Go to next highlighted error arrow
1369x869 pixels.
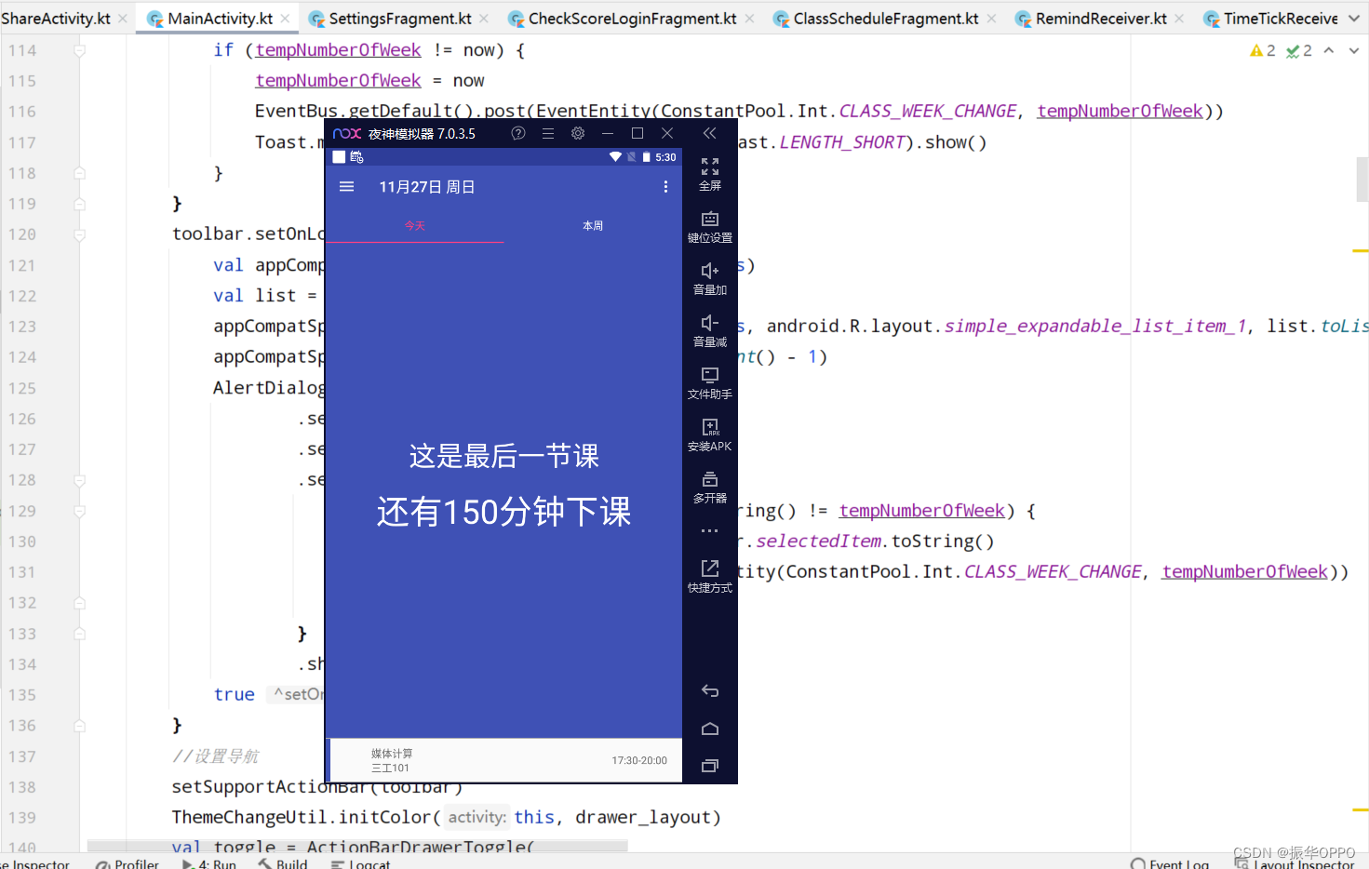(1352, 50)
